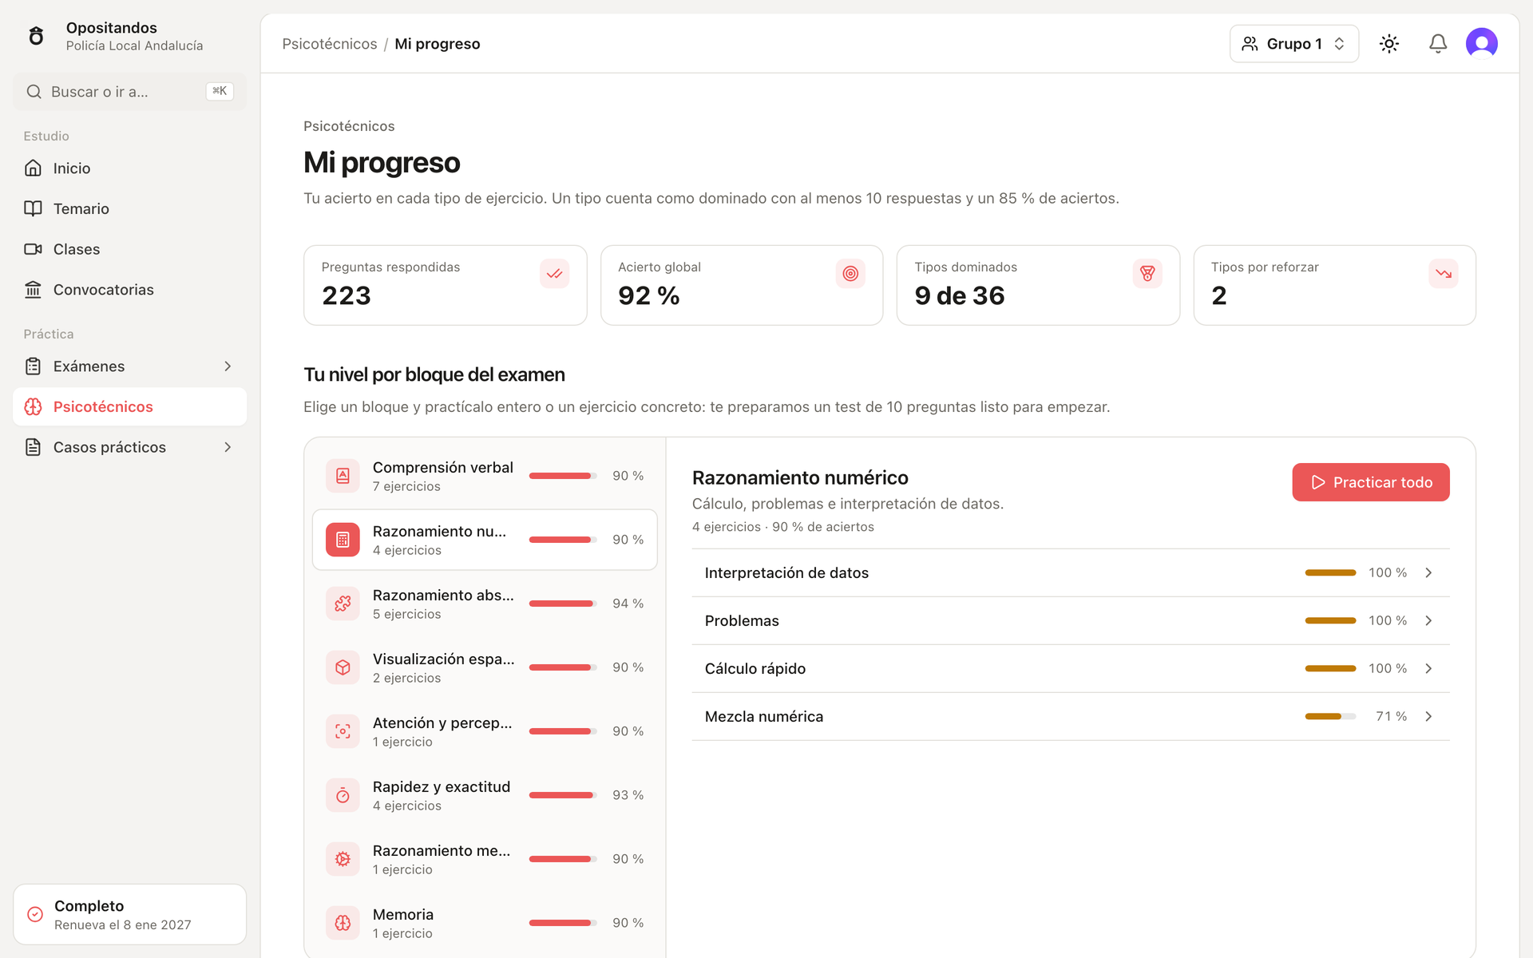Image resolution: width=1533 pixels, height=958 pixels.
Task: Toggle the light/dark theme sun icon
Action: (x=1389, y=44)
